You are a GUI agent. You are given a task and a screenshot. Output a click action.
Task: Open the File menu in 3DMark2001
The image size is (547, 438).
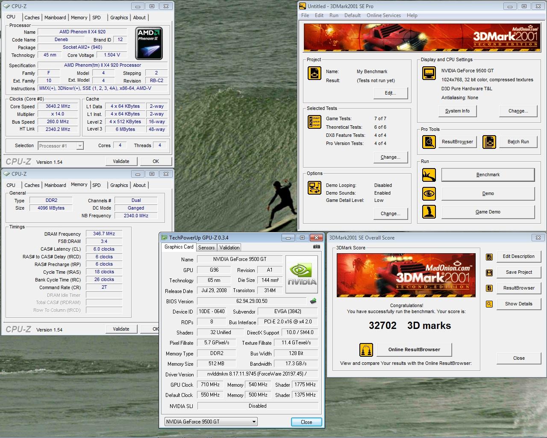pos(305,15)
